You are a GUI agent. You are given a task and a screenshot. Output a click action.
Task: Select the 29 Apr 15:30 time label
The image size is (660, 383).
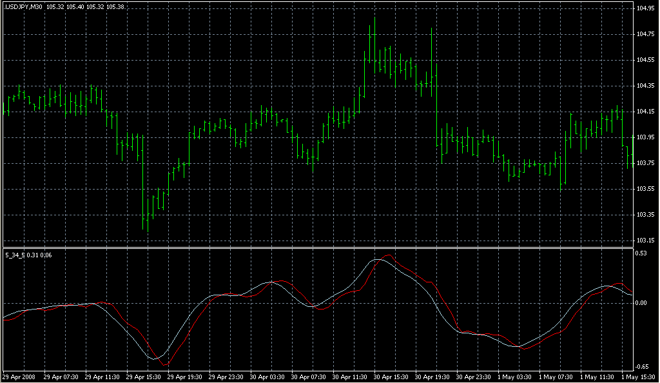point(144,376)
